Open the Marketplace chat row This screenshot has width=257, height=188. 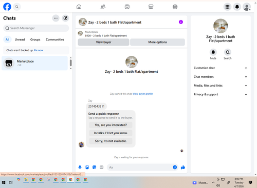coord(35,63)
